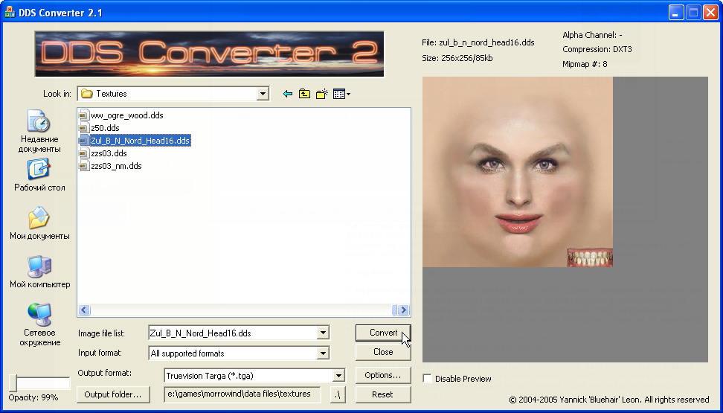
Task: Expand the Look in folder dropdown
Action: [263, 94]
